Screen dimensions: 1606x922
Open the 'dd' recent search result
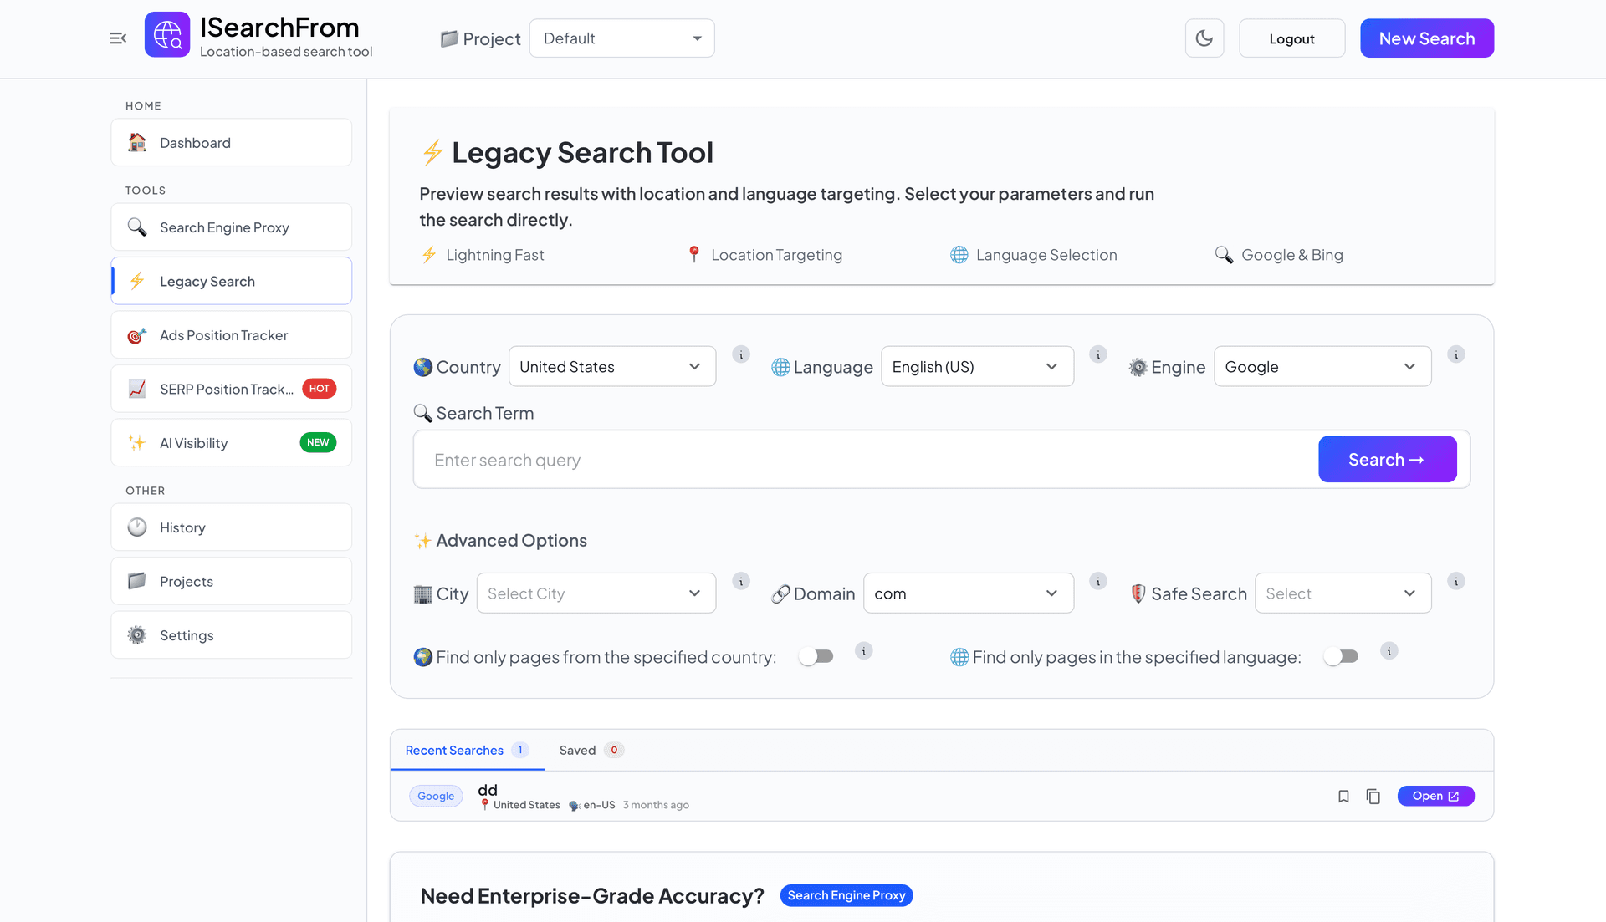(x=1435, y=797)
